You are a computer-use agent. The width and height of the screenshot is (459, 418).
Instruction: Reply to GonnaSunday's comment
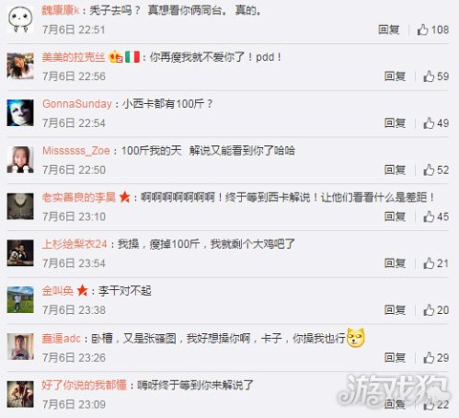395,123
